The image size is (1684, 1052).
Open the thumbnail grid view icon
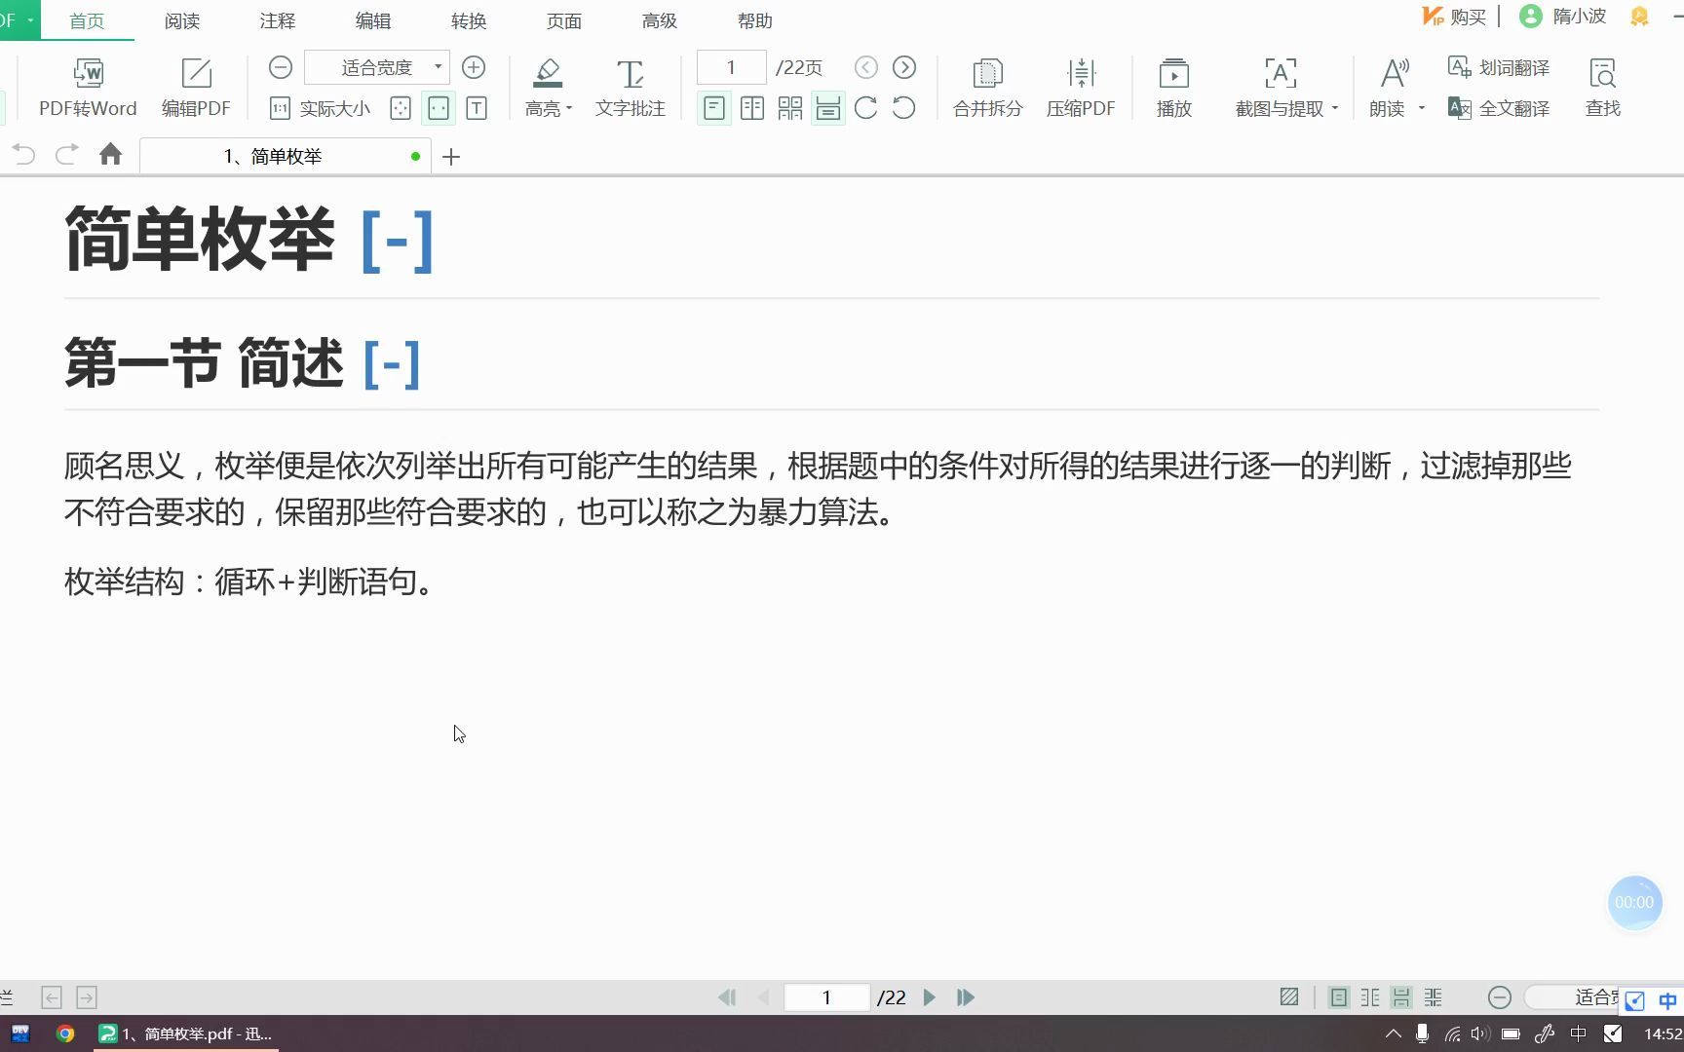coord(790,108)
